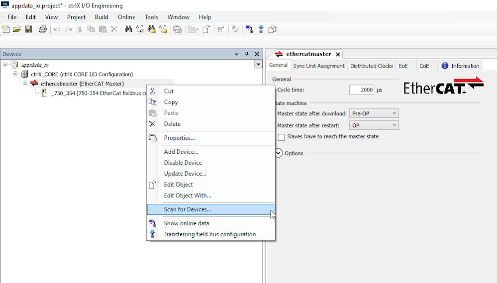
Task: Click the Transfer field bus configuration toolbar icon
Action: (261, 29)
